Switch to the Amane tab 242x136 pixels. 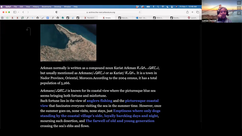point(107,18)
